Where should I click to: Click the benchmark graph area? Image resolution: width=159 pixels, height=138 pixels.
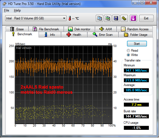coord(64,85)
